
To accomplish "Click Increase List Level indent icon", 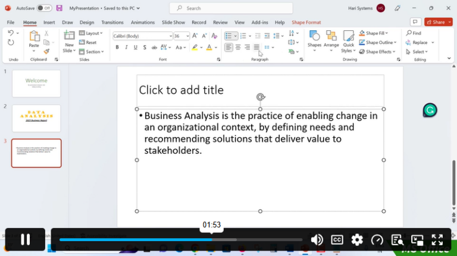I will [267, 36].
